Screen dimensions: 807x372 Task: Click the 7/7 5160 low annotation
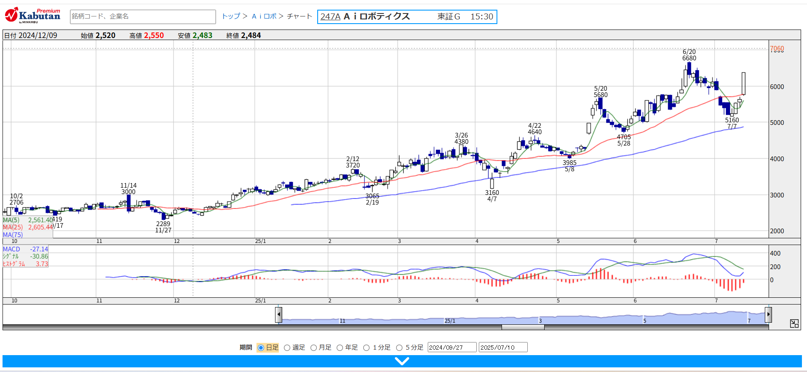pos(732,123)
